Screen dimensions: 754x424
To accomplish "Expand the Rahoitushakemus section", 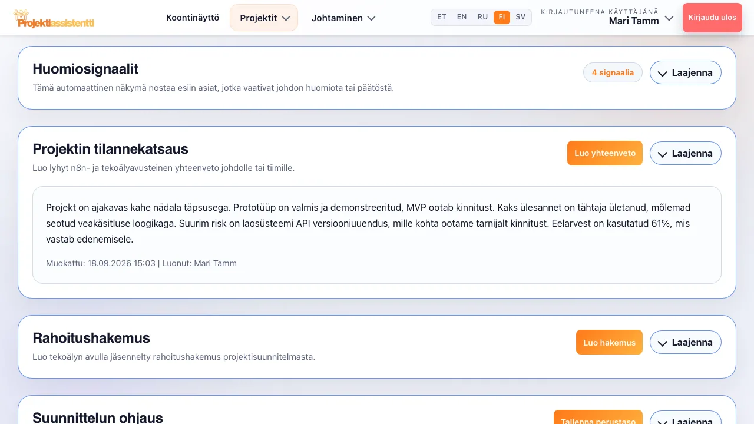I will [x=686, y=342].
